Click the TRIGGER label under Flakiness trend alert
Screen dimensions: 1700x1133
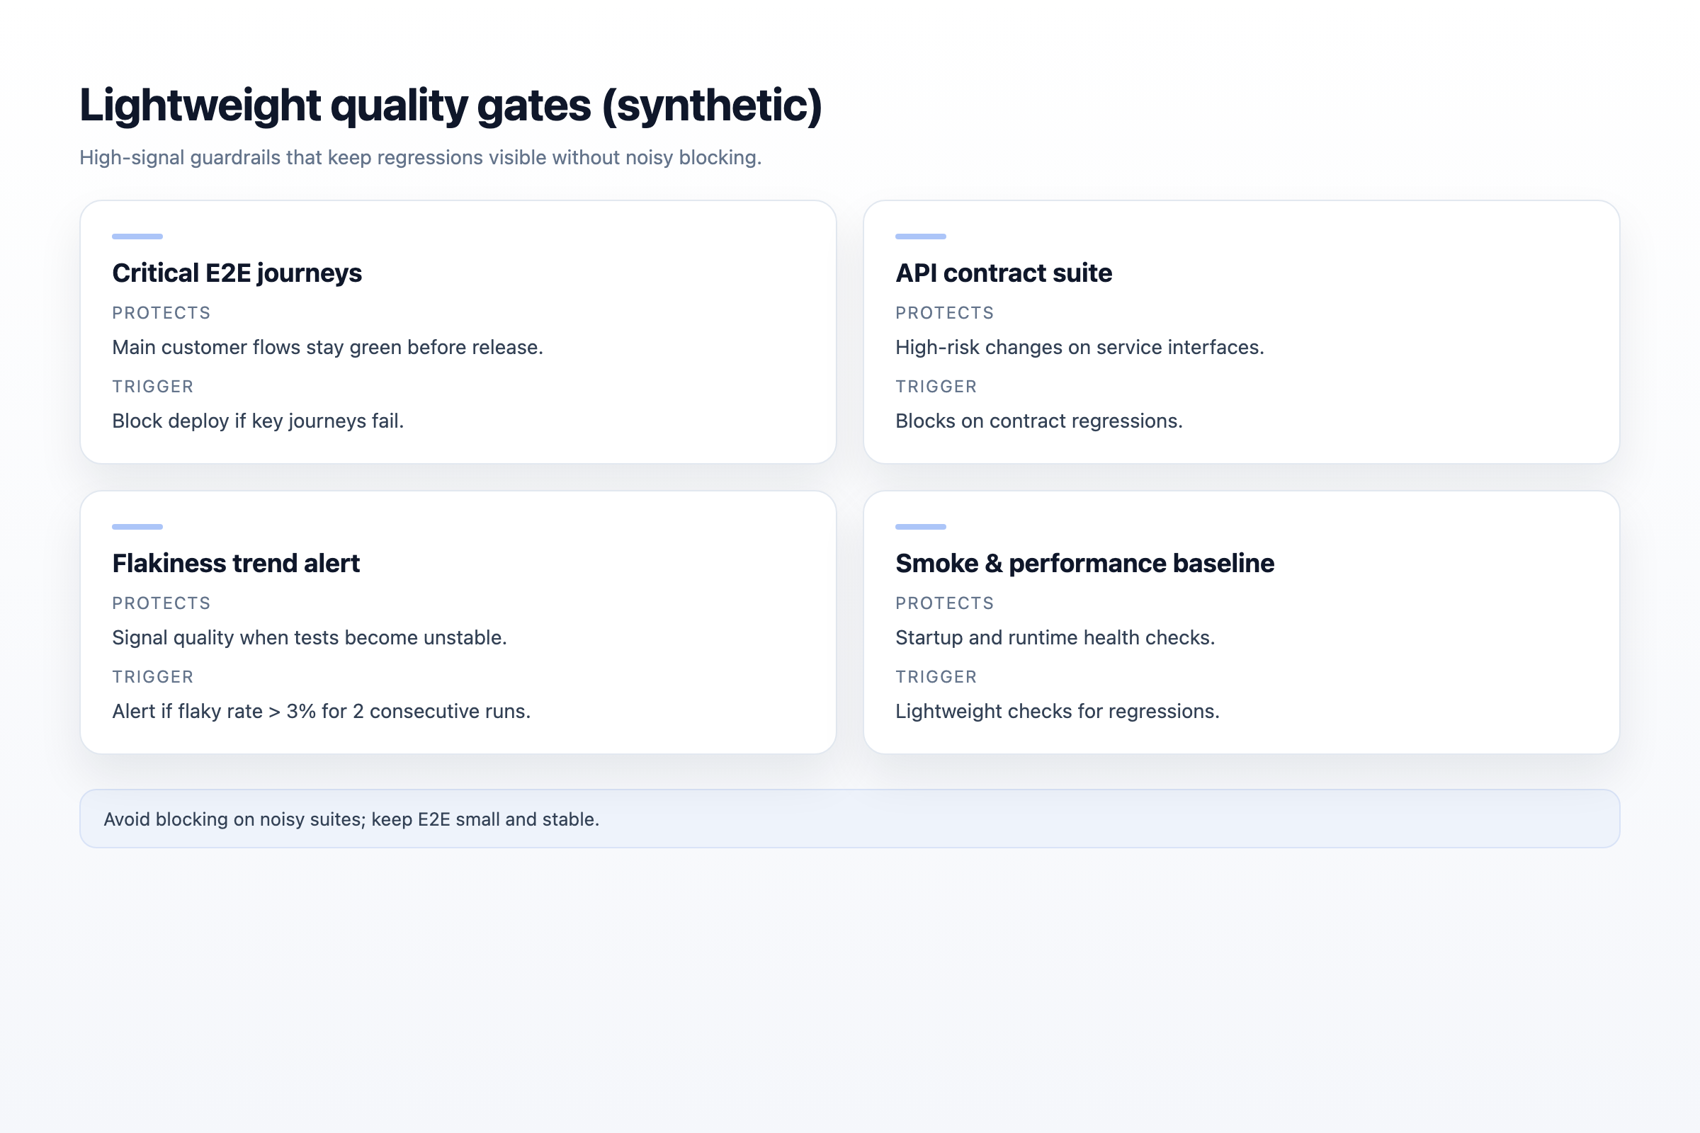[152, 676]
